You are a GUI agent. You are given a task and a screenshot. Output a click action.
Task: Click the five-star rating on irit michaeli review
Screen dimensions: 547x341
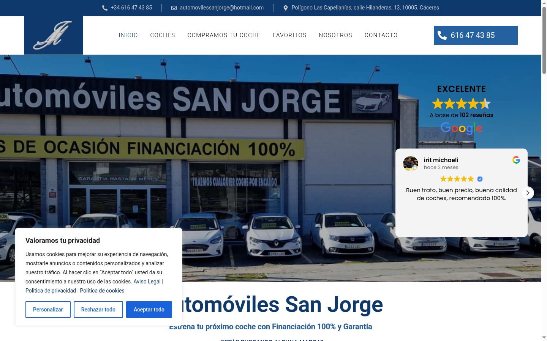[457, 179]
